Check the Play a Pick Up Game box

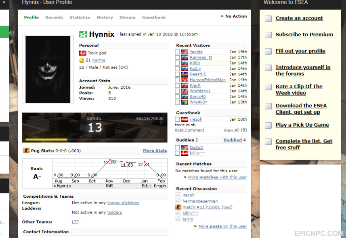(x=268, y=125)
